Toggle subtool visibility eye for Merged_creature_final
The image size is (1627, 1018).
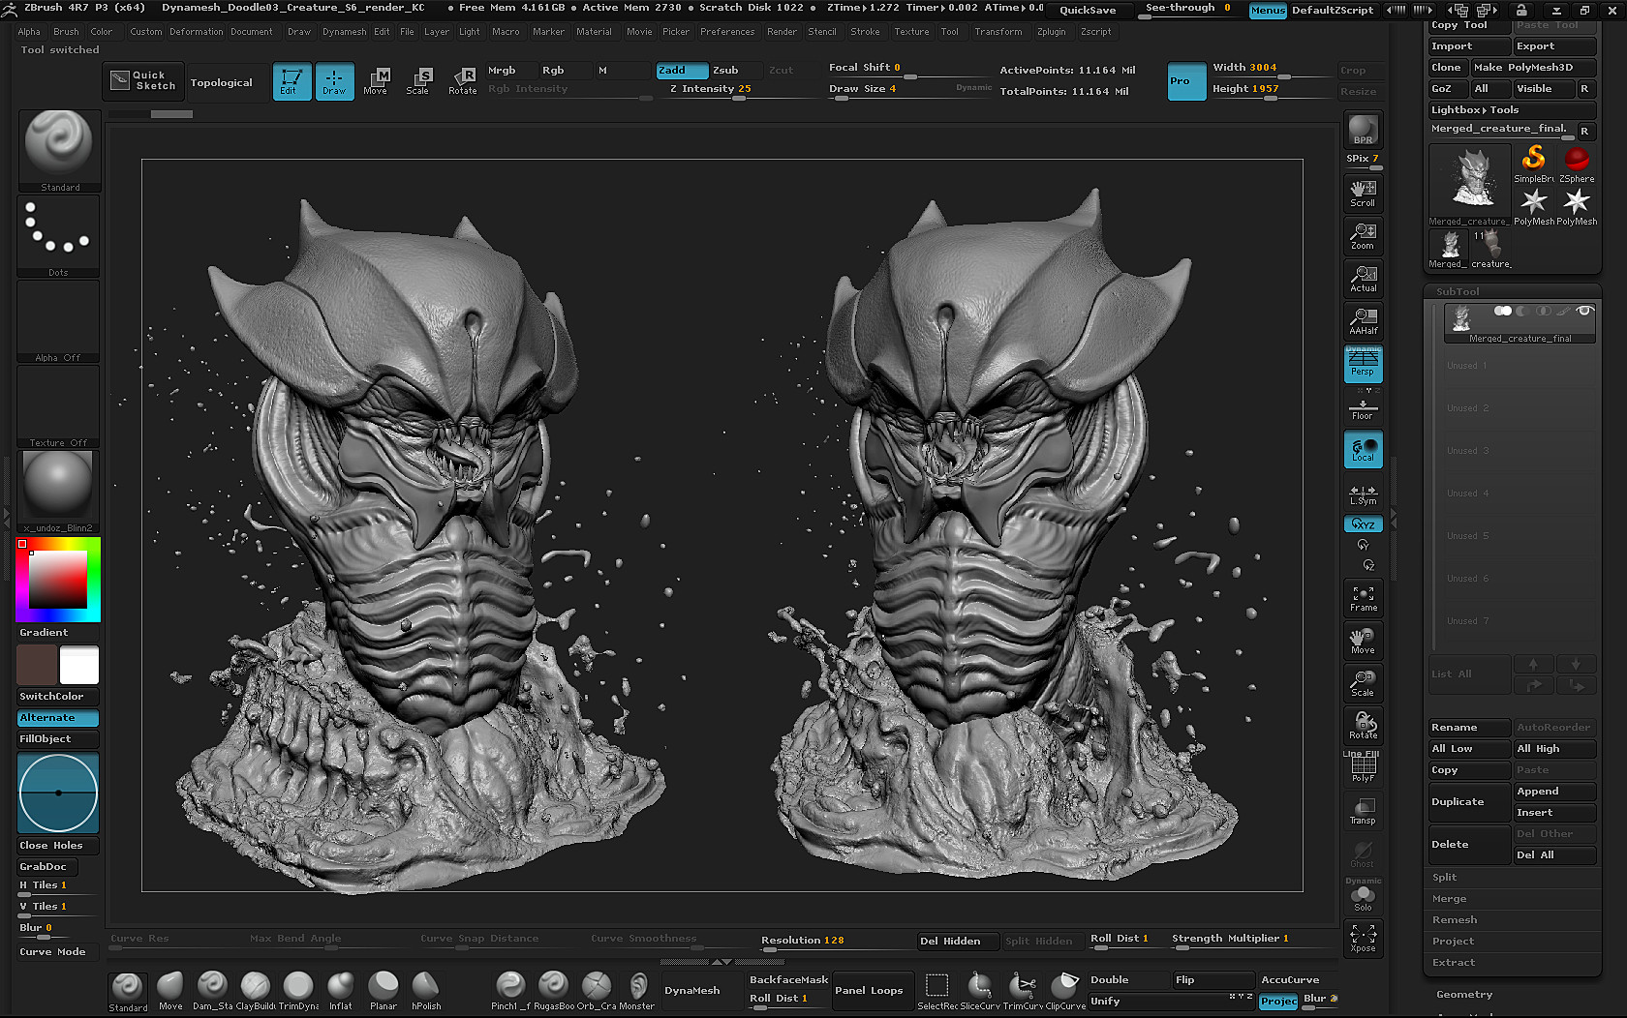[1584, 311]
